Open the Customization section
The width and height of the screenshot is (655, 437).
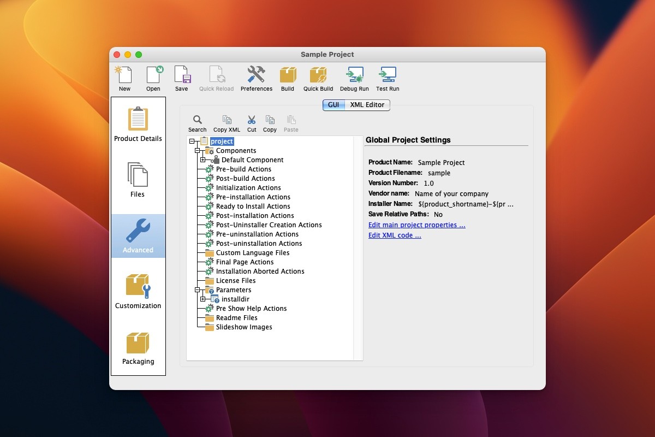pos(138,290)
